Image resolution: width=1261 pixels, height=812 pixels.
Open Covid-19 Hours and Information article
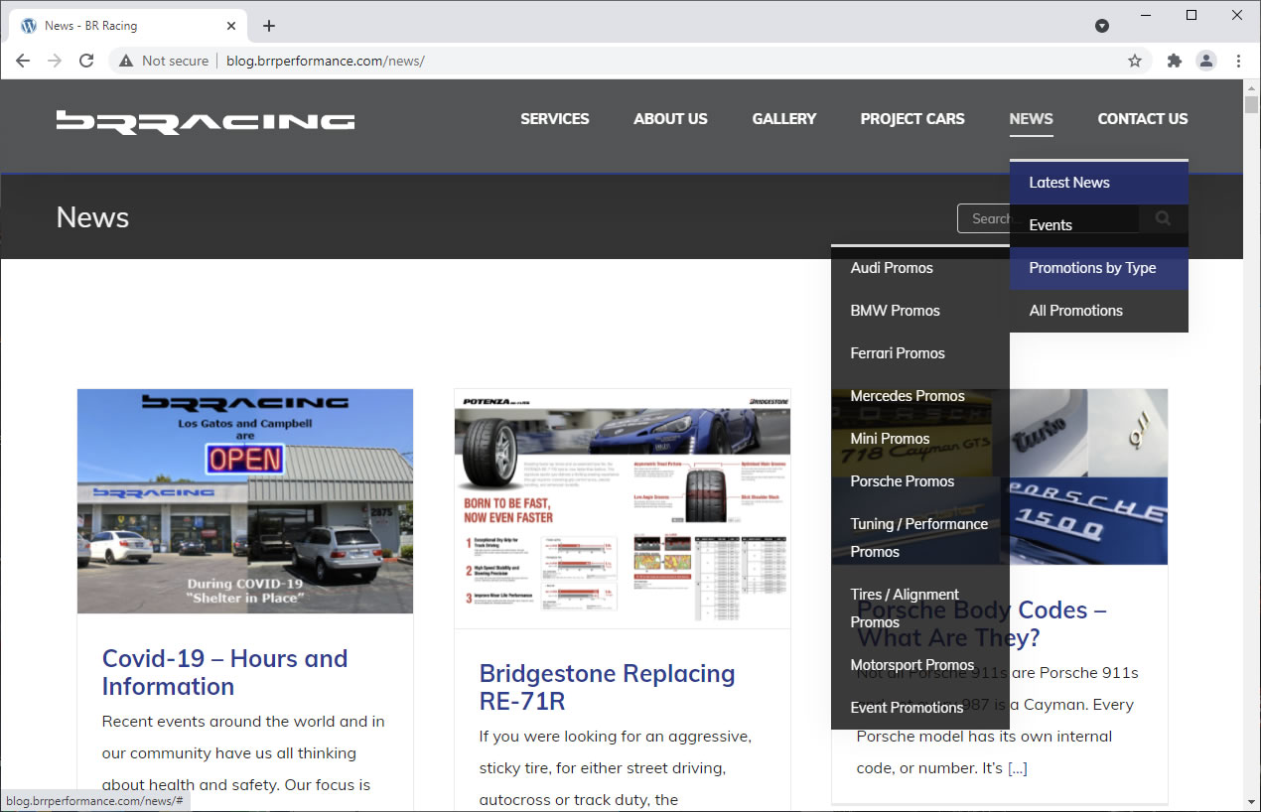tap(224, 672)
